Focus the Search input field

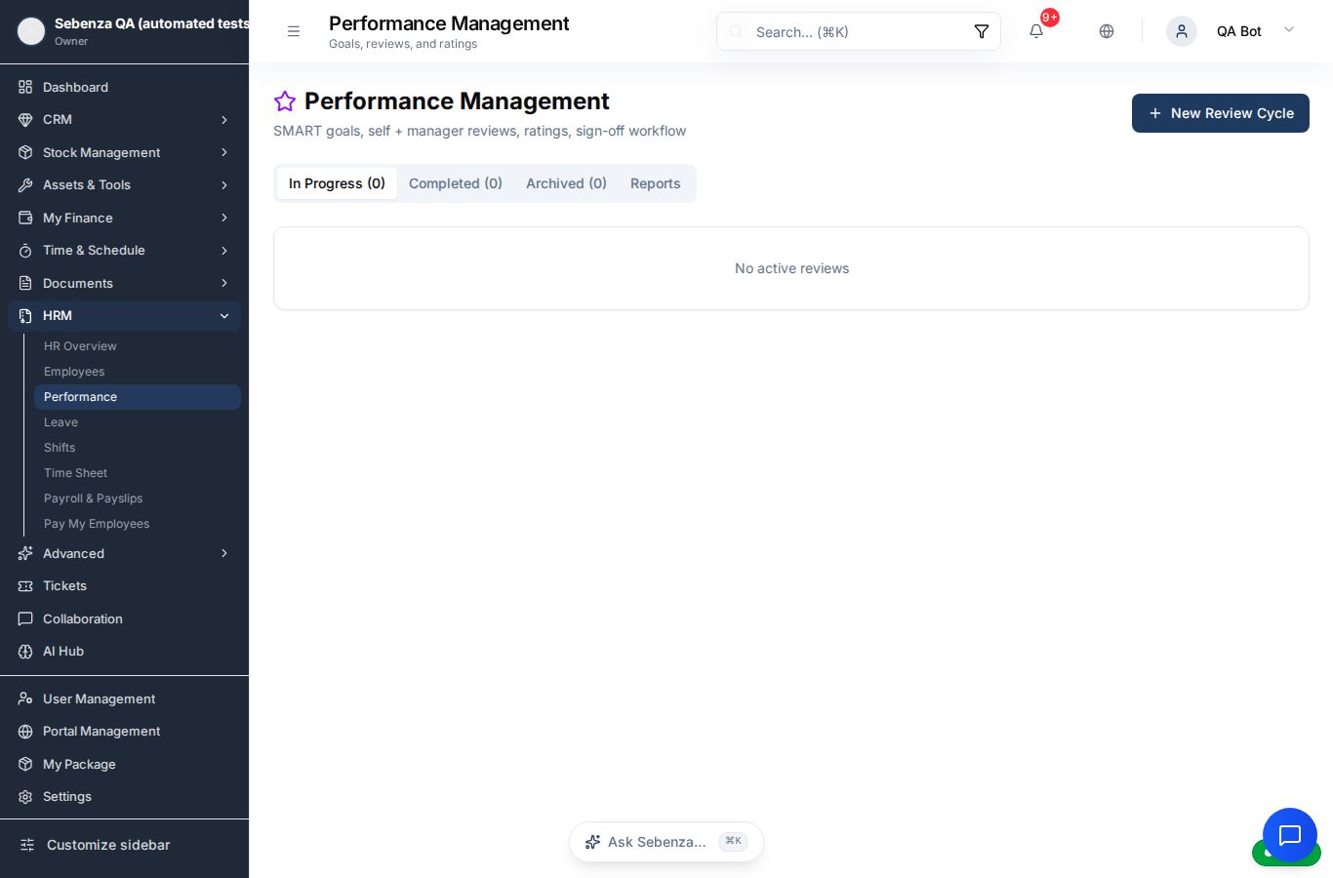pyautogui.click(x=859, y=31)
